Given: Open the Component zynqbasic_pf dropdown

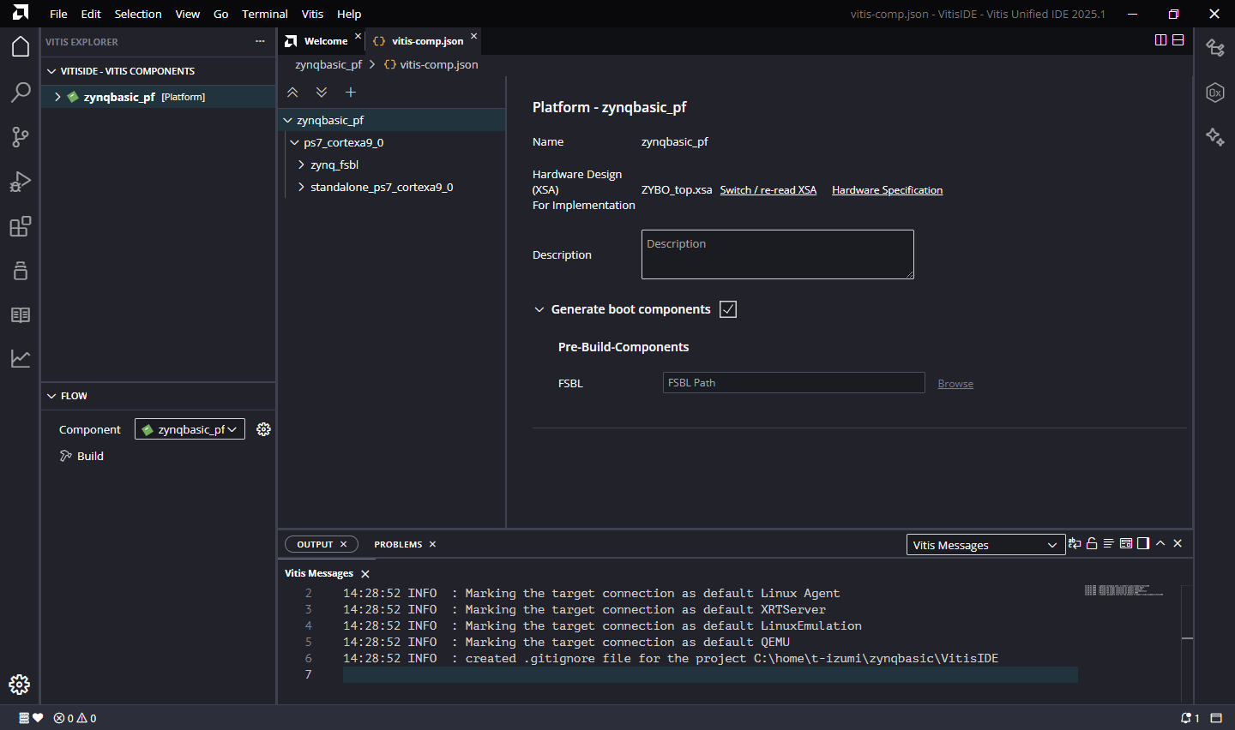Looking at the screenshot, I should [190, 429].
